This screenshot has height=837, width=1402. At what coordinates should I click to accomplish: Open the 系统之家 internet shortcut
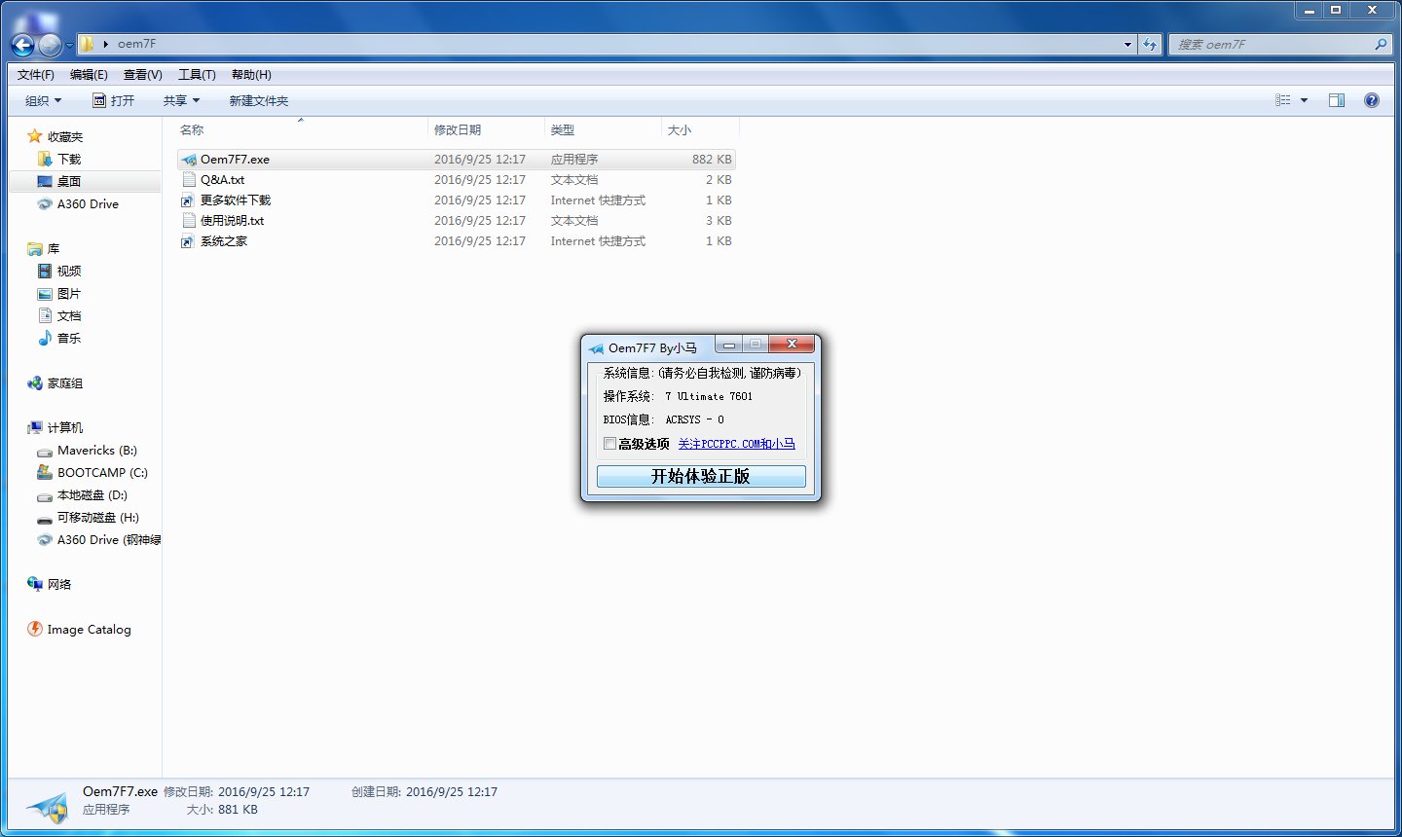[225, 240]
